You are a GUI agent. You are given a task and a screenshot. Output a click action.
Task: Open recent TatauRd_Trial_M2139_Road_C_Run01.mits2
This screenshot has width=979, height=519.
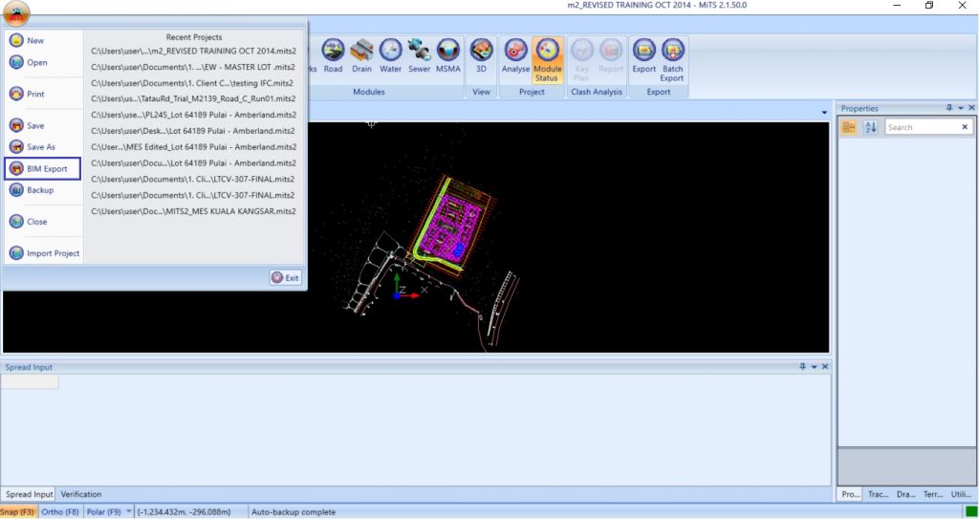tap(193, 98)
